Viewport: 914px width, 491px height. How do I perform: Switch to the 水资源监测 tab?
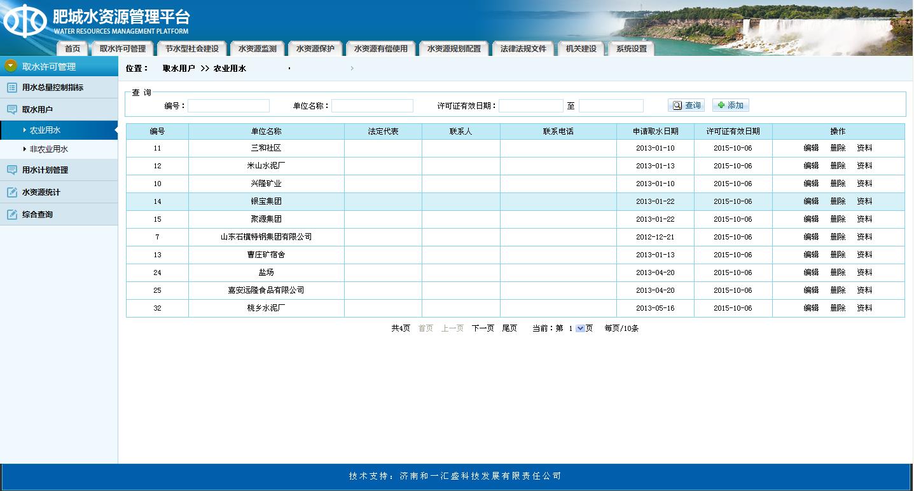click(x=256, y=48)
